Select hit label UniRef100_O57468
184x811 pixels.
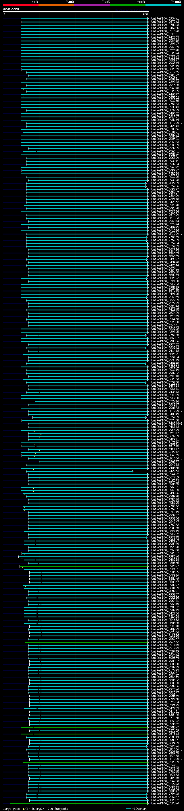pyautogui.click(x=165, y=756)
